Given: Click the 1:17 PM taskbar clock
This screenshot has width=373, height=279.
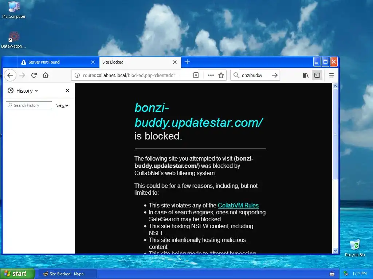Looking at the screenshot, I should pos(360,274).
